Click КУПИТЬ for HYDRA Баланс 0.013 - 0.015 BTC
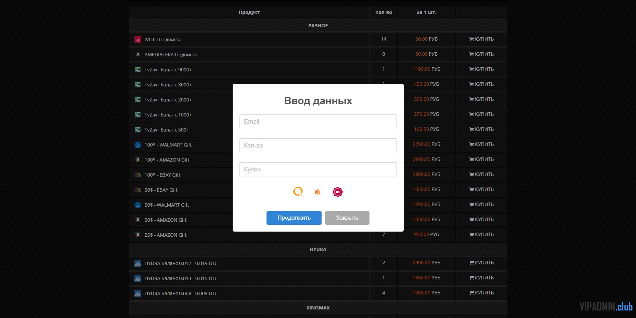 pyautogui.click(x=481, y=278)
